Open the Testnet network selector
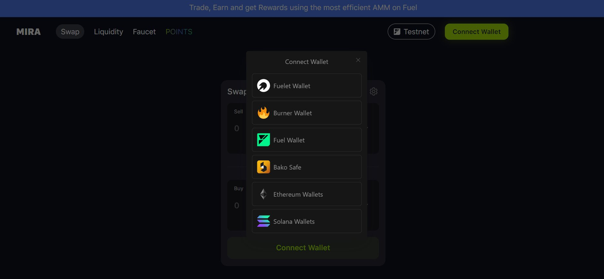The image size is (604, 279). click(x=411, y=32)
